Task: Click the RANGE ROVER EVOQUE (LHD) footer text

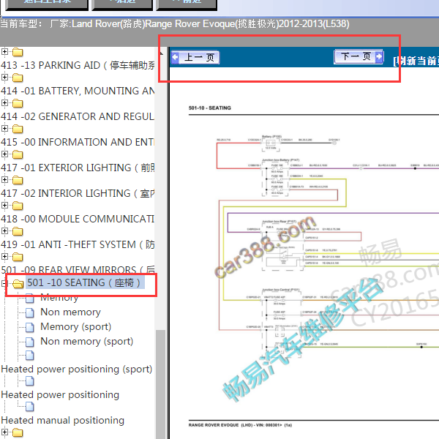Action: click(240, 425)
